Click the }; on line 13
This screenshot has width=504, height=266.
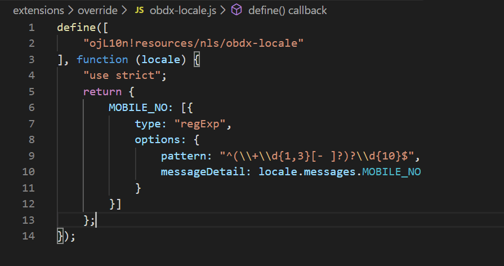point(89,220)
